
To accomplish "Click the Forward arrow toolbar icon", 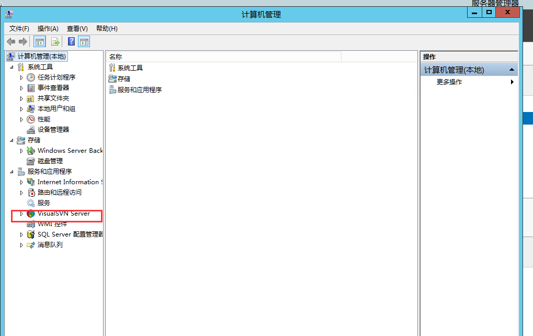I will click(23, 42).
